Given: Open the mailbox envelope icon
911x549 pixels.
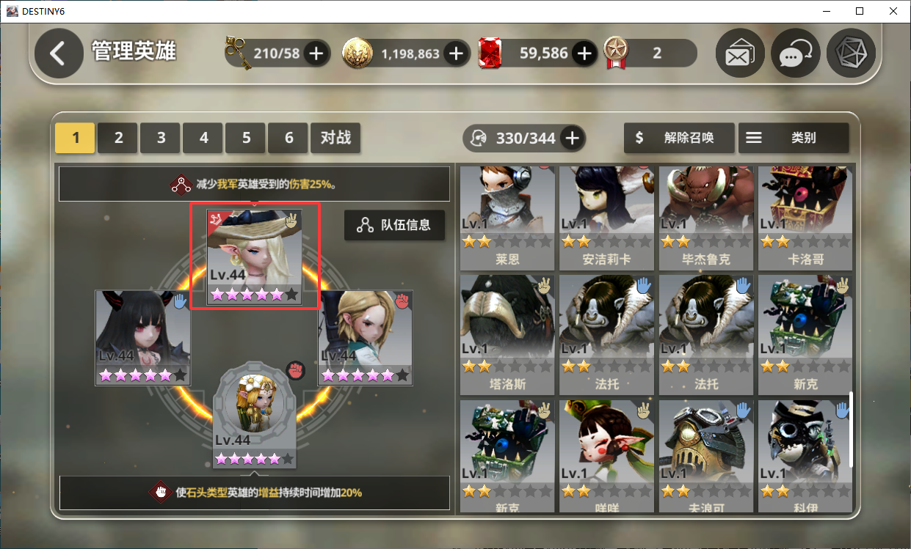Looking at the screenshot, I should pos(740,54).
